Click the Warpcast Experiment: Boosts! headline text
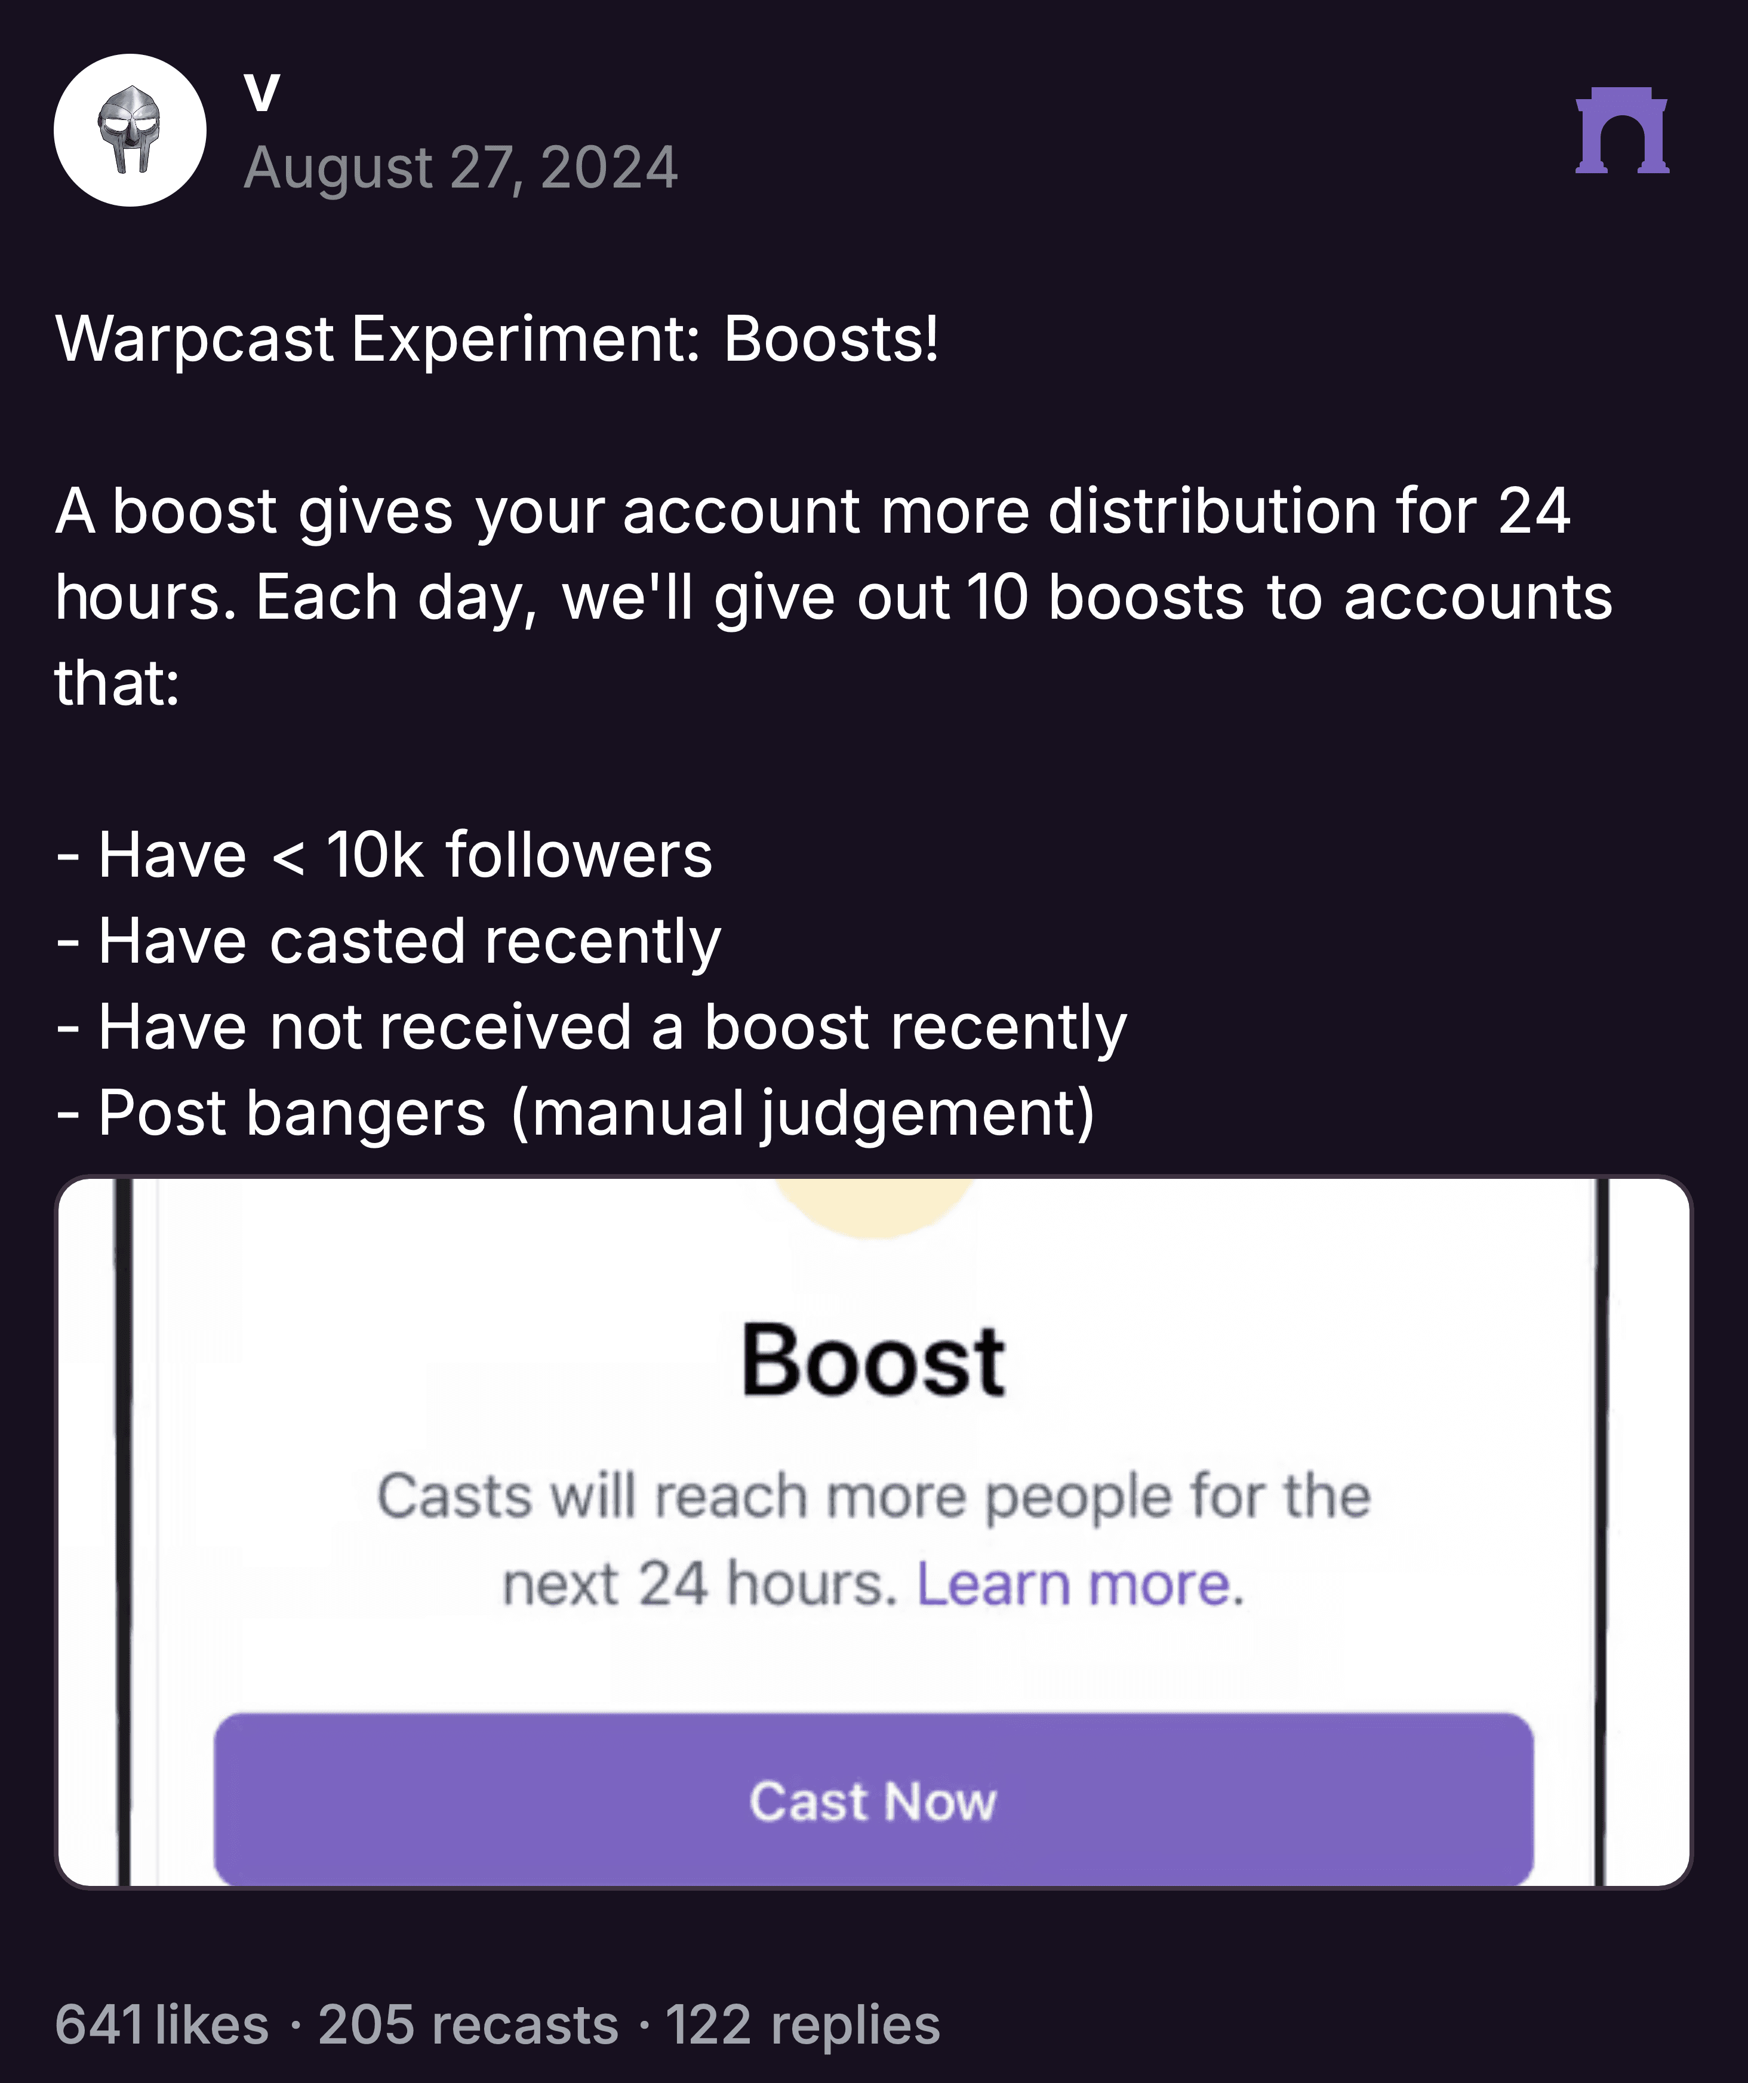 coord(497,339)
